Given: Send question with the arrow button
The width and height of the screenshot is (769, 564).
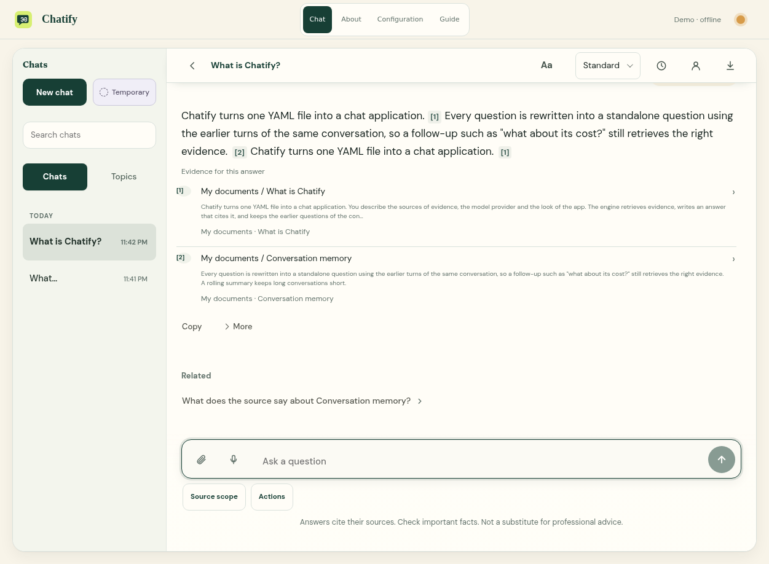Looking at the screenshot, I should click(722, 460).
